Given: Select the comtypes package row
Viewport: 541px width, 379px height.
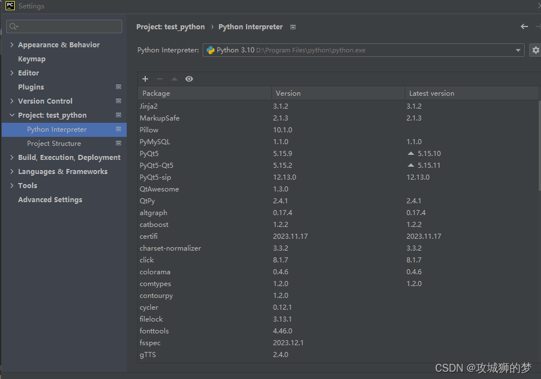Looking at the screenshot, I should coord(338,283).
